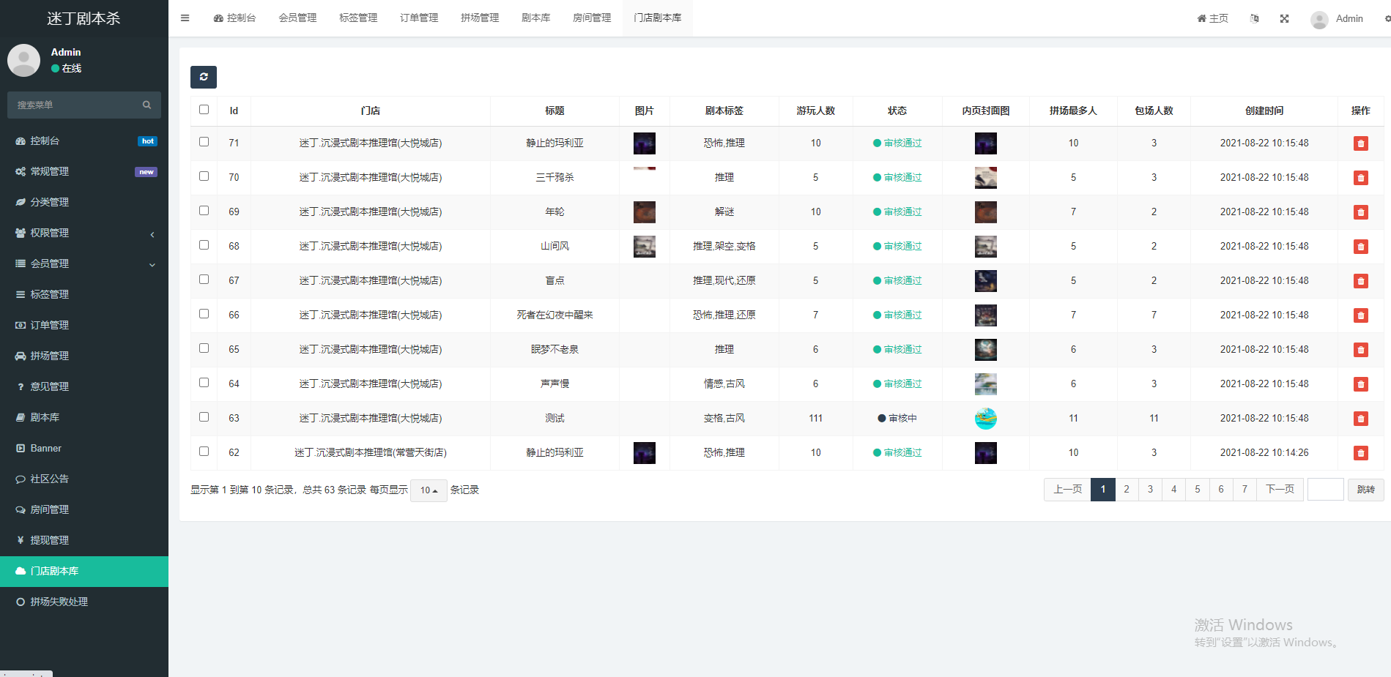The image size is (1391, 677).
Task: Click the page number jump input field
Action: [1325, 490]
